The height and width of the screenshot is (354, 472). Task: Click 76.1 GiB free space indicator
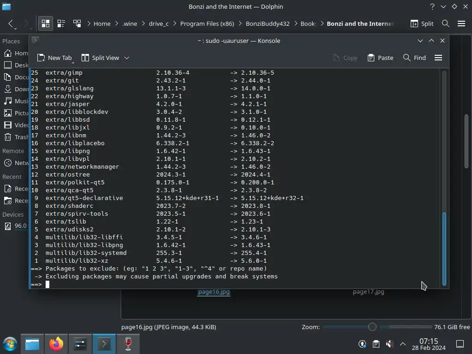click(x=452, y=327)
